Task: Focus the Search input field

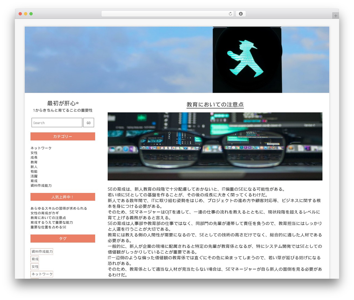Action: (57, 123)
